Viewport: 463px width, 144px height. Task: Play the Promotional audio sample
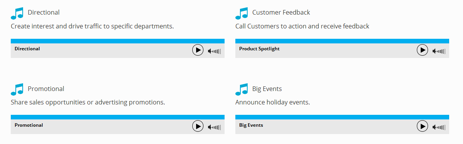198,126
